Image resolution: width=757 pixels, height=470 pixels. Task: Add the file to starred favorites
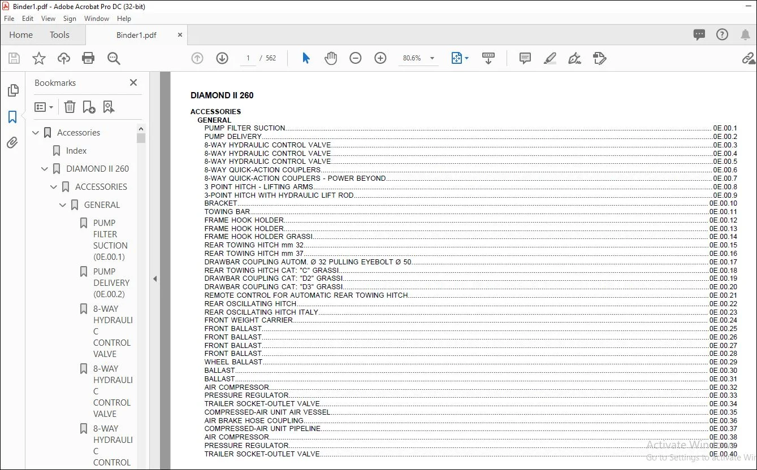39,58
